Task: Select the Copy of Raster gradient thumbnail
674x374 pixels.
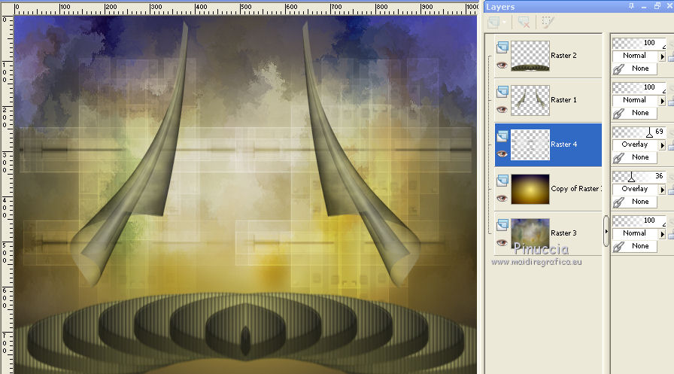Action: click(x=530, y=189)
